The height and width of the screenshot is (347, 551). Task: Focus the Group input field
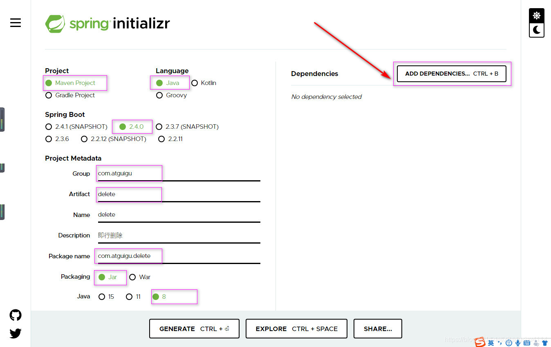click(x=179, y=174)
